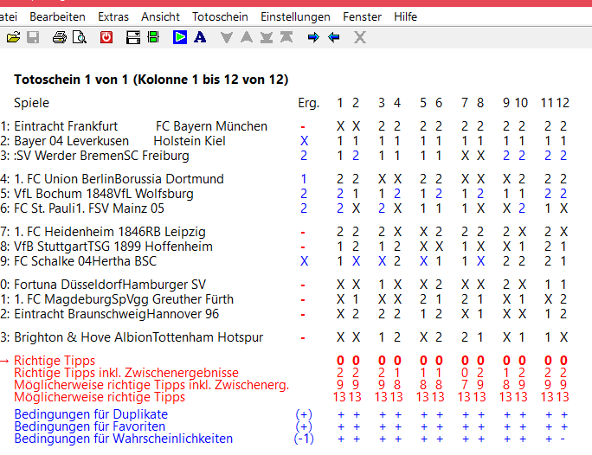Click the blue left arrow icon
The image size is (592, 455).
coord(334,37)
